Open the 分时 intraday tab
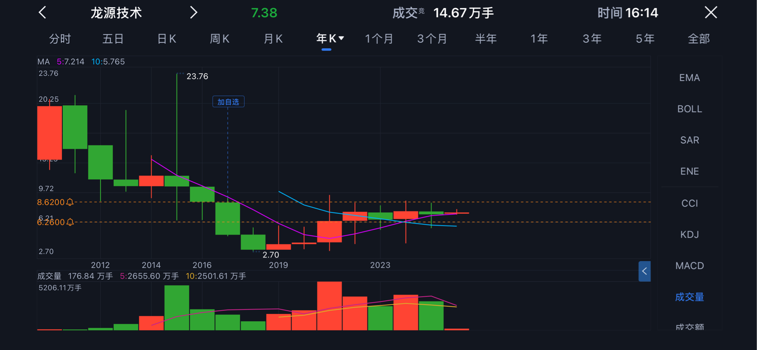Image resolution: width=757 pixels, height=350 pixels. pos(60,39)
